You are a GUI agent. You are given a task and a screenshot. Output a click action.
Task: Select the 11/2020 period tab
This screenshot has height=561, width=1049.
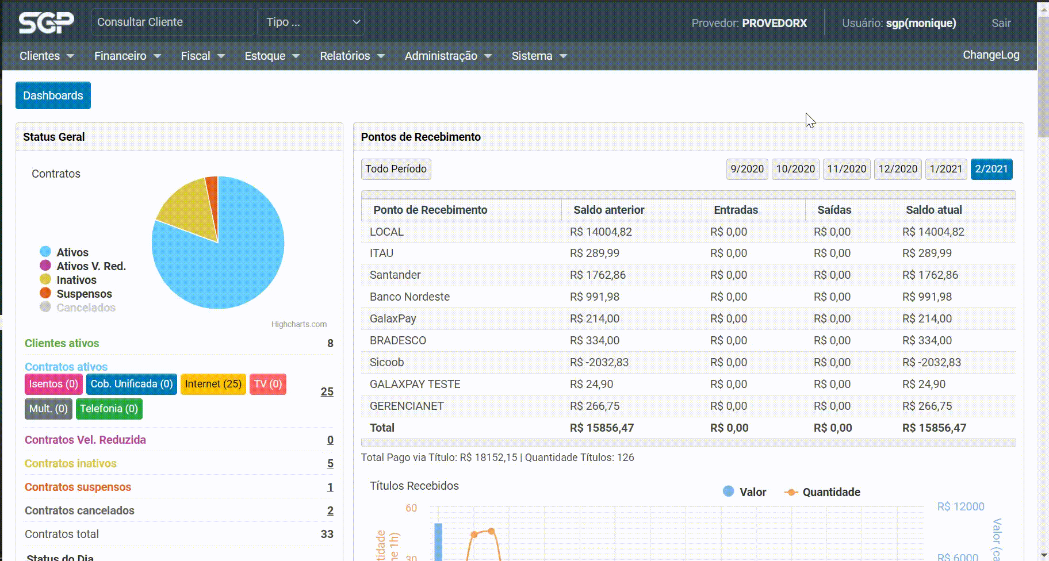pos(847,169)
